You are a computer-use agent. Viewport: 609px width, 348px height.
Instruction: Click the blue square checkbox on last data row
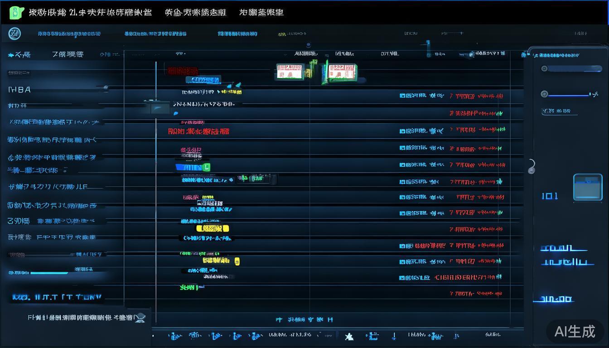(x=402, y=278)
